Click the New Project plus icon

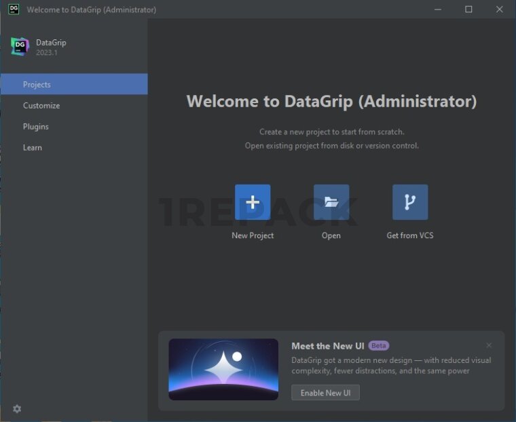(x=253, y=202)
